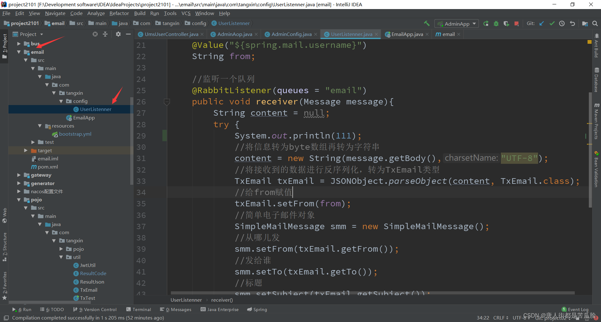Expand the target folder
The height and width of the screenshot is (322, 601).
click(x=26, y=150)
